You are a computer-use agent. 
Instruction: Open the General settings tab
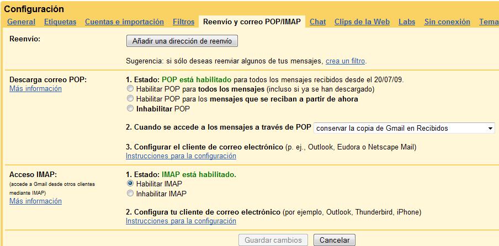(x=22, y=22)
